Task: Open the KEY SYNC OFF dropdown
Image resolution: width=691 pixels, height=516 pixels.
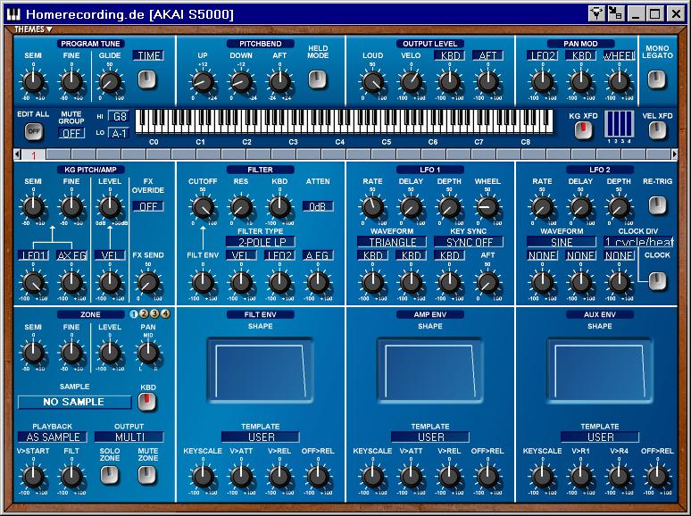Action: tap(469, 242)
